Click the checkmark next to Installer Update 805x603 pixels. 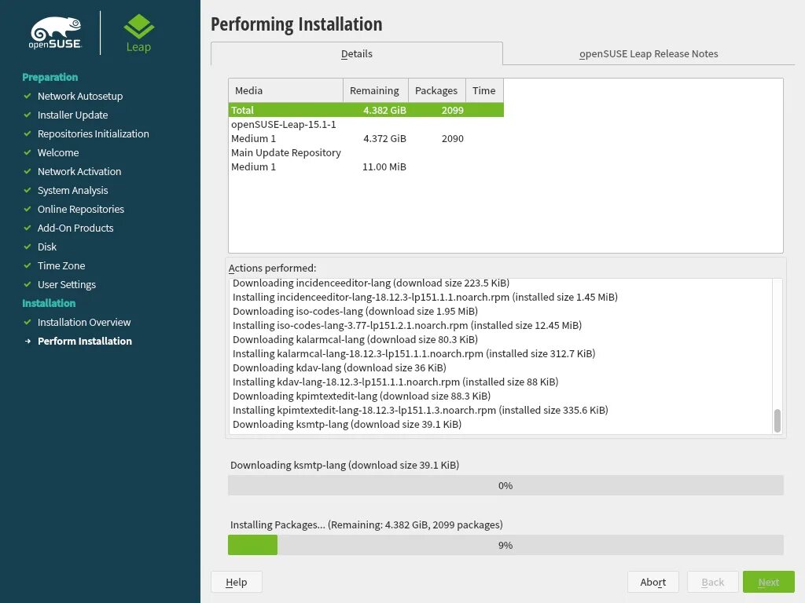(x=28, y=115)
